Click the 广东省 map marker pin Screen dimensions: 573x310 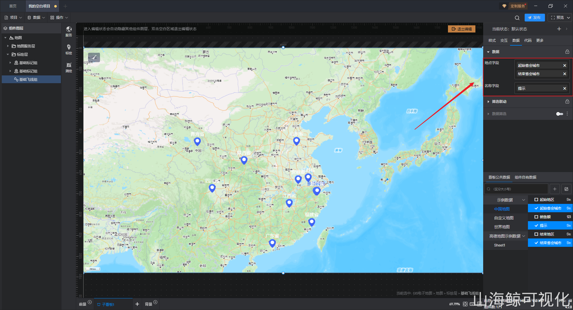click(272, 243)
